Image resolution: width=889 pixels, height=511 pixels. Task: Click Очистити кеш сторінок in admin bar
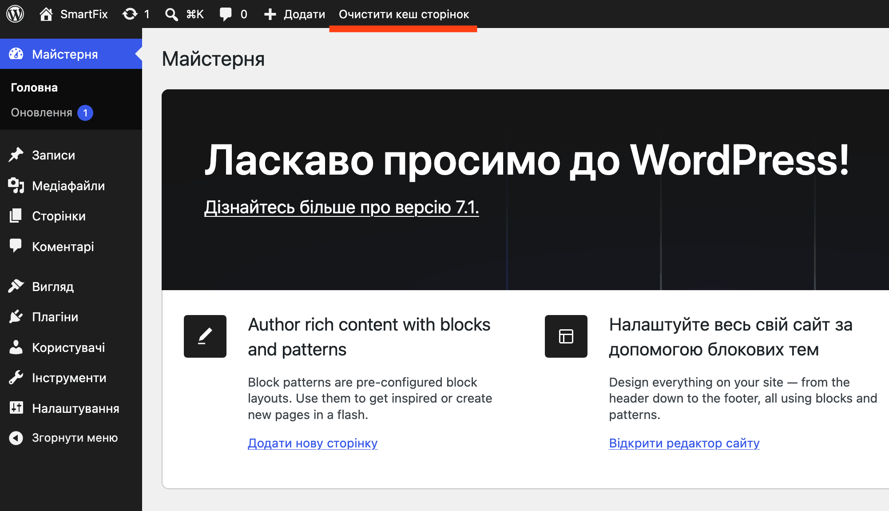coord(404,14)
